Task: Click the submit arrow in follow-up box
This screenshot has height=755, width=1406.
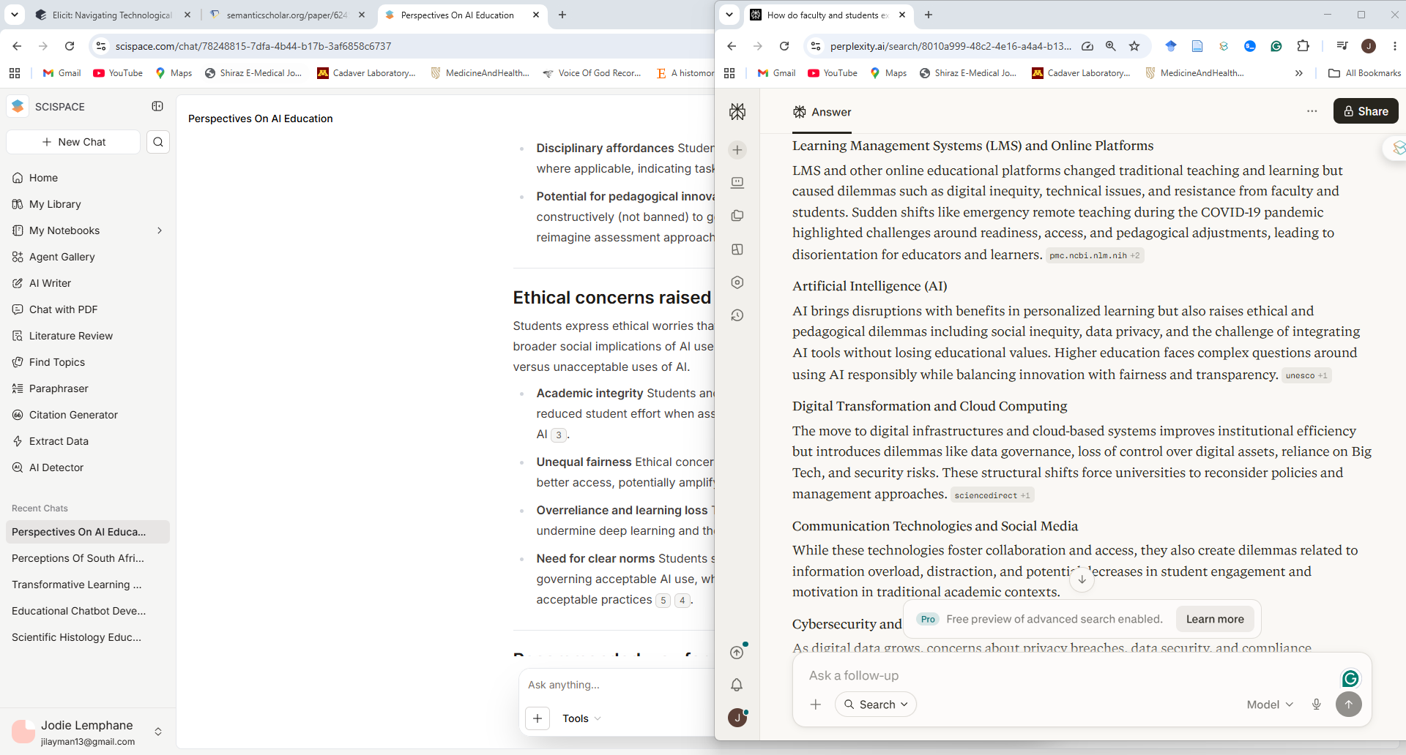Action: coord(1349,705)
